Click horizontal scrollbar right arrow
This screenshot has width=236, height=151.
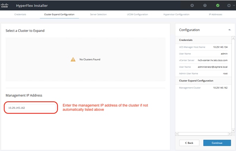[230, 134]
